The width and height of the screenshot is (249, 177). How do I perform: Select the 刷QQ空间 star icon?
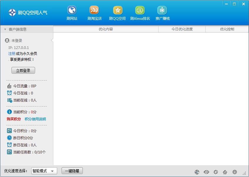coord(118,11)
